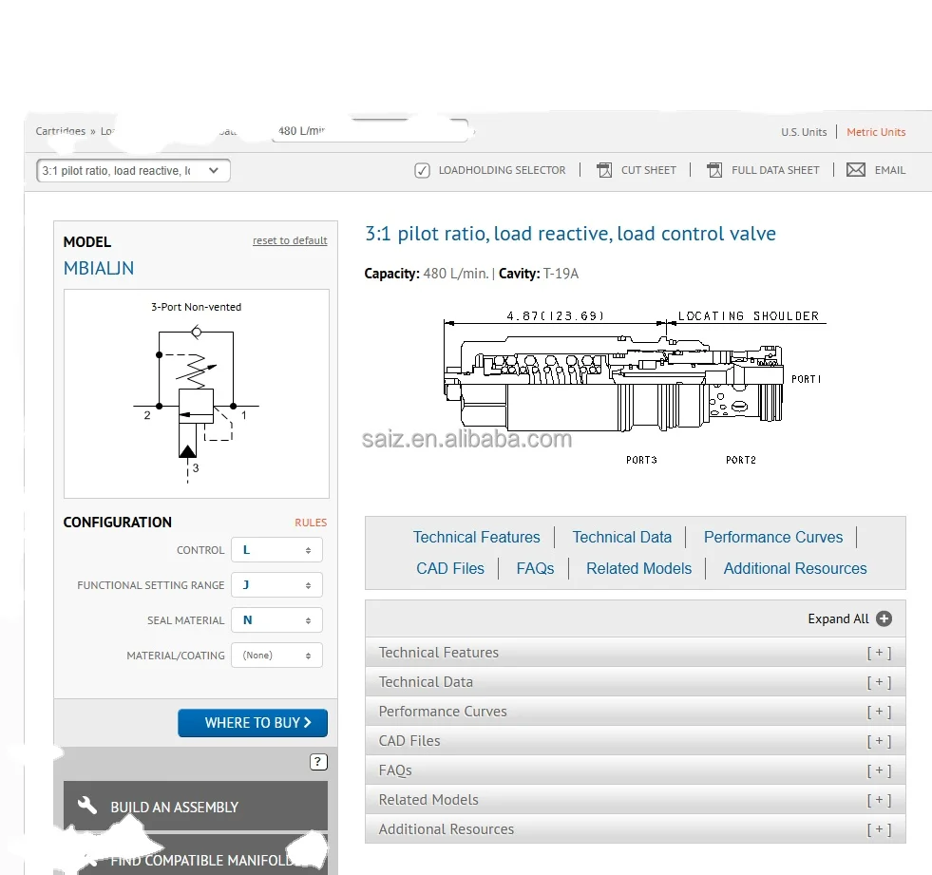Jump to Technical Features tab link
The height and width of the screenshot is (875, 932).
tap(477, 538)
